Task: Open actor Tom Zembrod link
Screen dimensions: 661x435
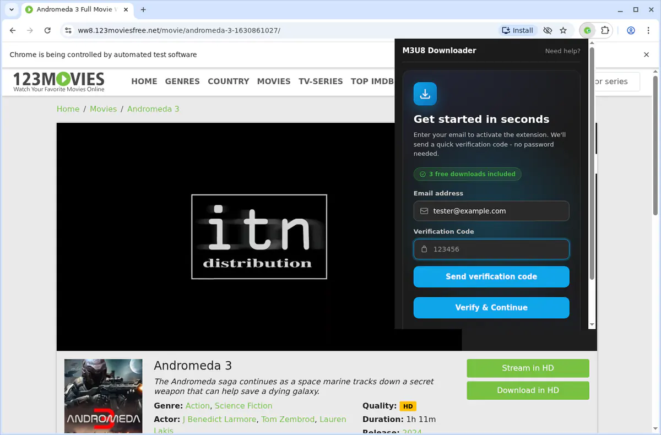Action: coord(288,420)
